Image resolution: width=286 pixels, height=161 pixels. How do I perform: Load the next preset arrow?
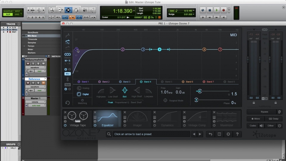(x=200, y=134)
